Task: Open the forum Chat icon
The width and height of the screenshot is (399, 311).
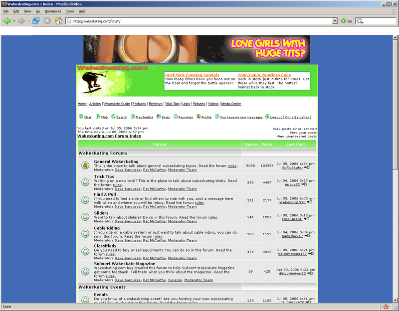Action: coord(81,117)
